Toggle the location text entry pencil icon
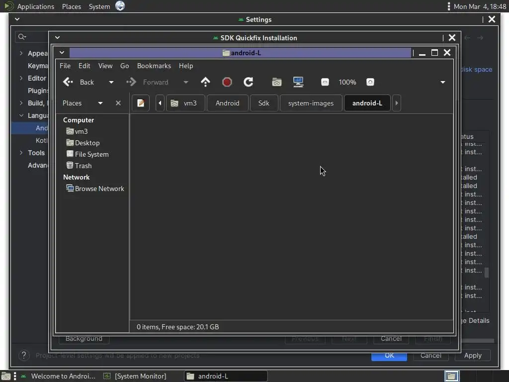 pyautogui.click(x=141, y=103)
